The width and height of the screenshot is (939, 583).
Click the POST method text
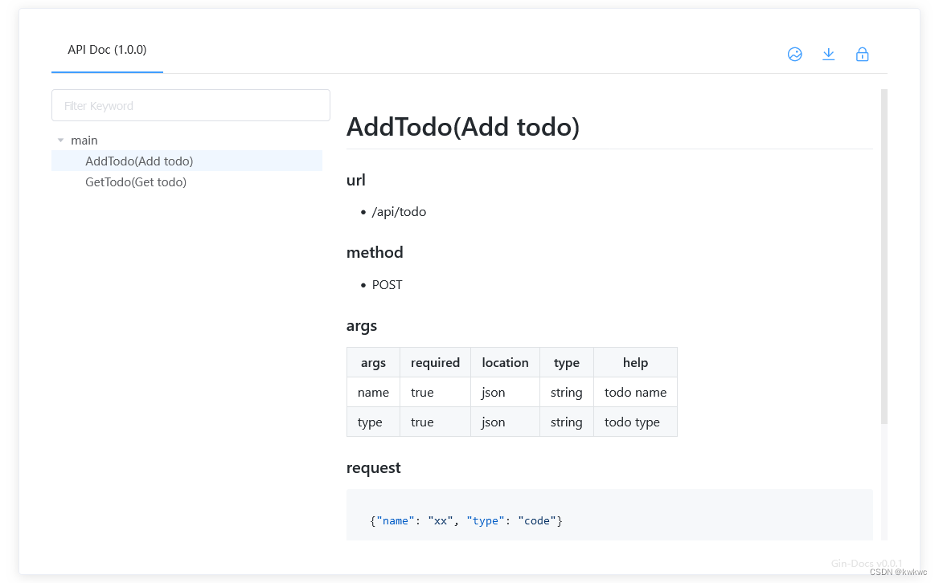click(387, 285)
